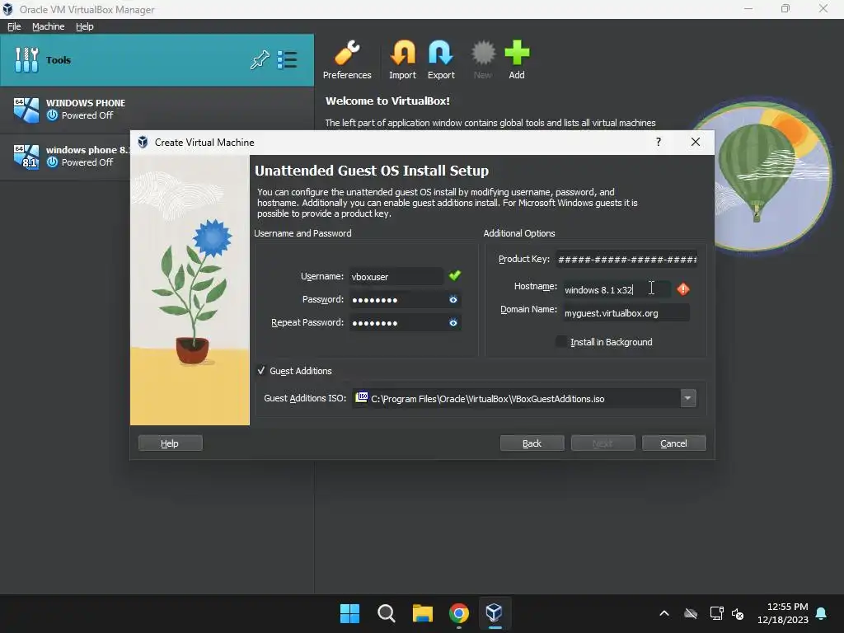Click the Export appliance icon
This screenshot has height=633, width=844.
pyautogui.click(x=441, y=59)
